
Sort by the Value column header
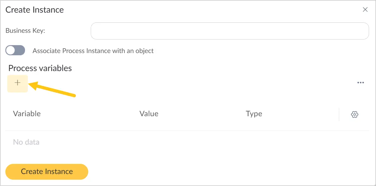(149, 113)
